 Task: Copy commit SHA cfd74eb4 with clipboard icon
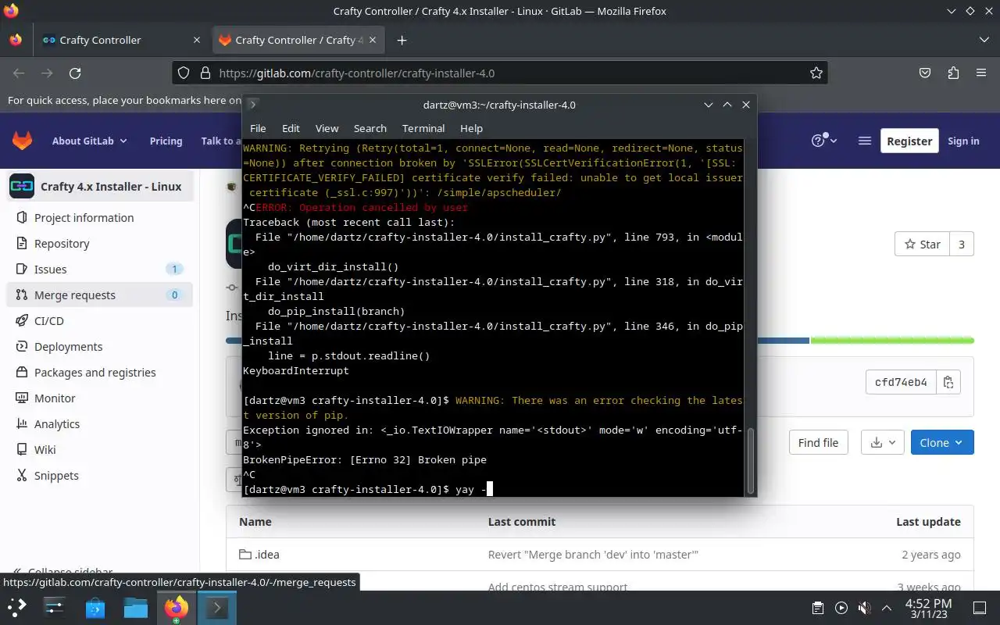pos(948,382)
